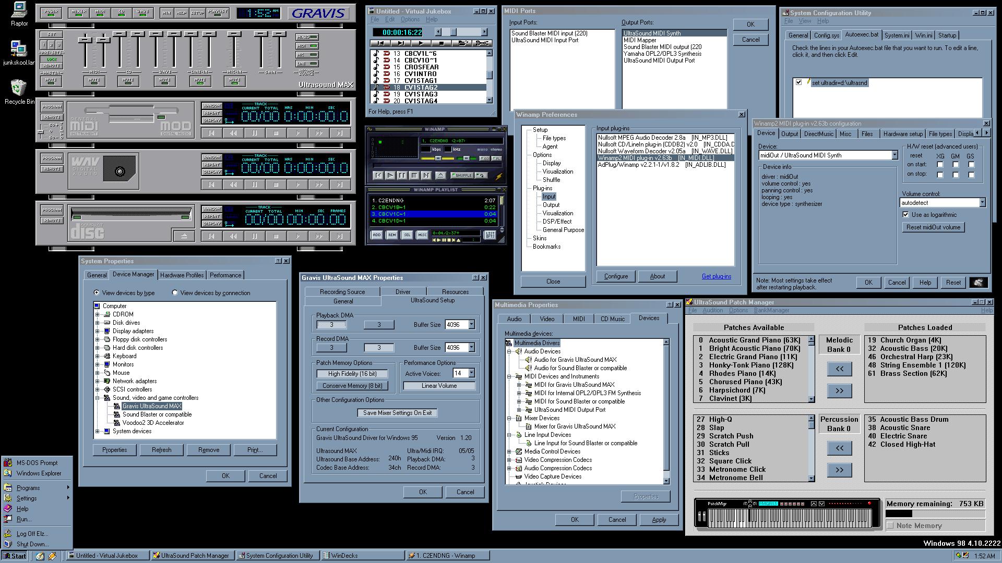The width and height of the screenshot is (1002, 563).
Task: Click the MIDI plug-in logo icon beside Reset
Action: click(x=979, y=283)
